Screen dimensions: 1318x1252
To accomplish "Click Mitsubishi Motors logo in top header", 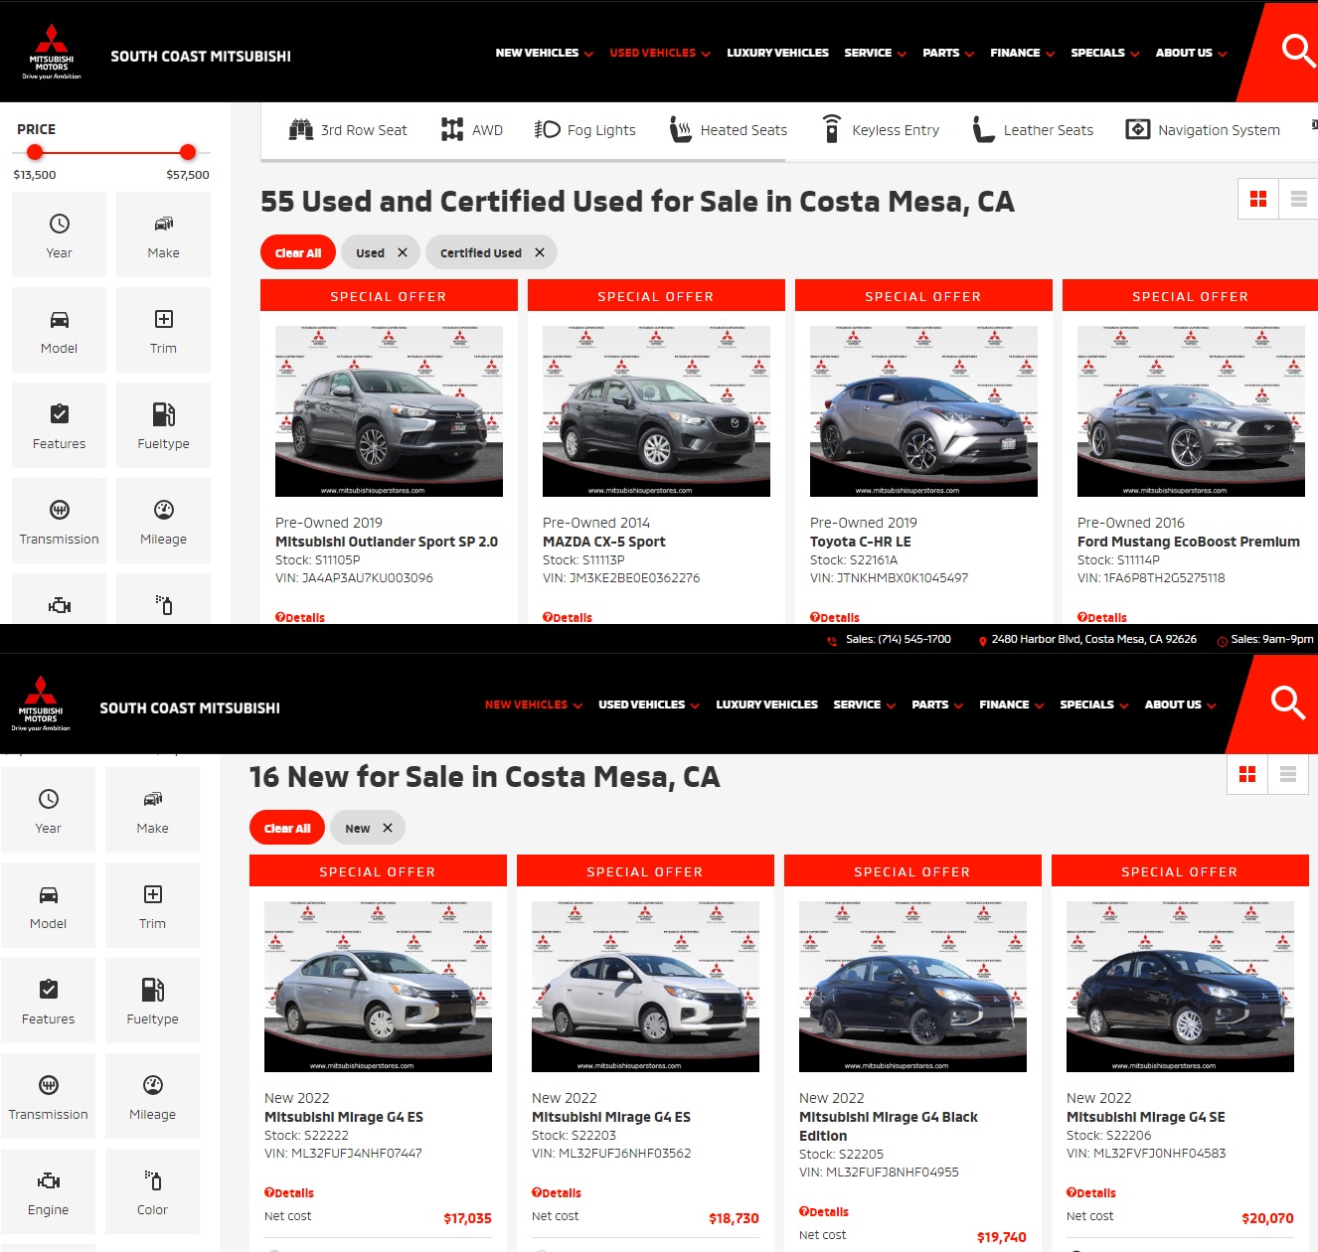I will click(x=52, y=52).
